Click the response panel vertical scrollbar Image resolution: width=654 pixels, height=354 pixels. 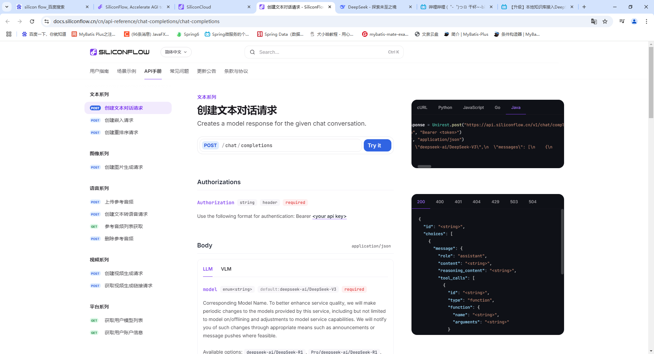point(562,242)
